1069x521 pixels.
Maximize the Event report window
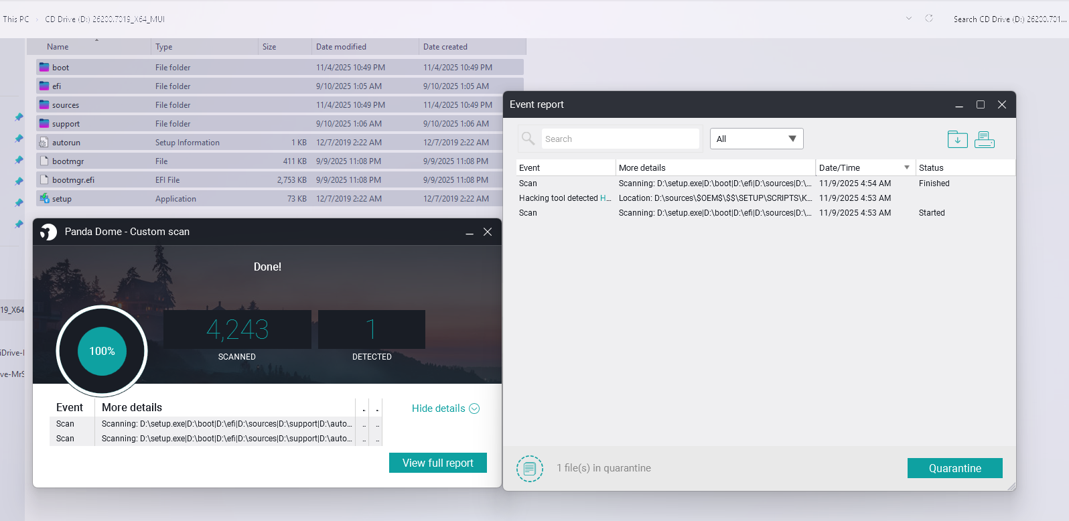(x=981, y=104)
